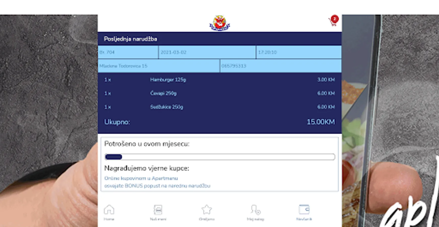Select order number 'Br. 704' cell

[128, 52]
